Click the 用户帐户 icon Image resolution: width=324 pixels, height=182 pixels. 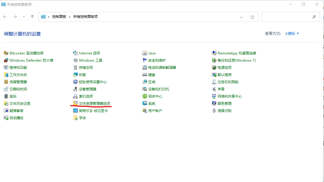click(x=145, y=111)
